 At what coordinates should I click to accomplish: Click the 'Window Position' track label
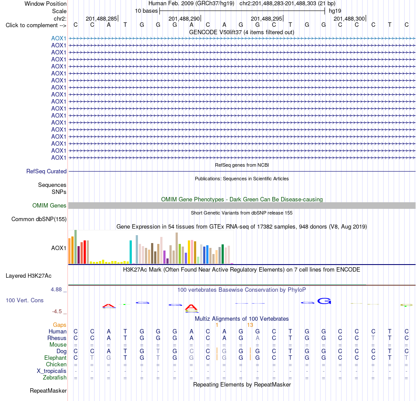[46, 4]
